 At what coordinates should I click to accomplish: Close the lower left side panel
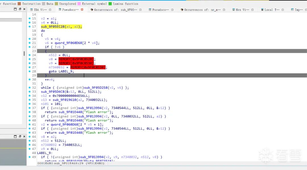[24, 136]
